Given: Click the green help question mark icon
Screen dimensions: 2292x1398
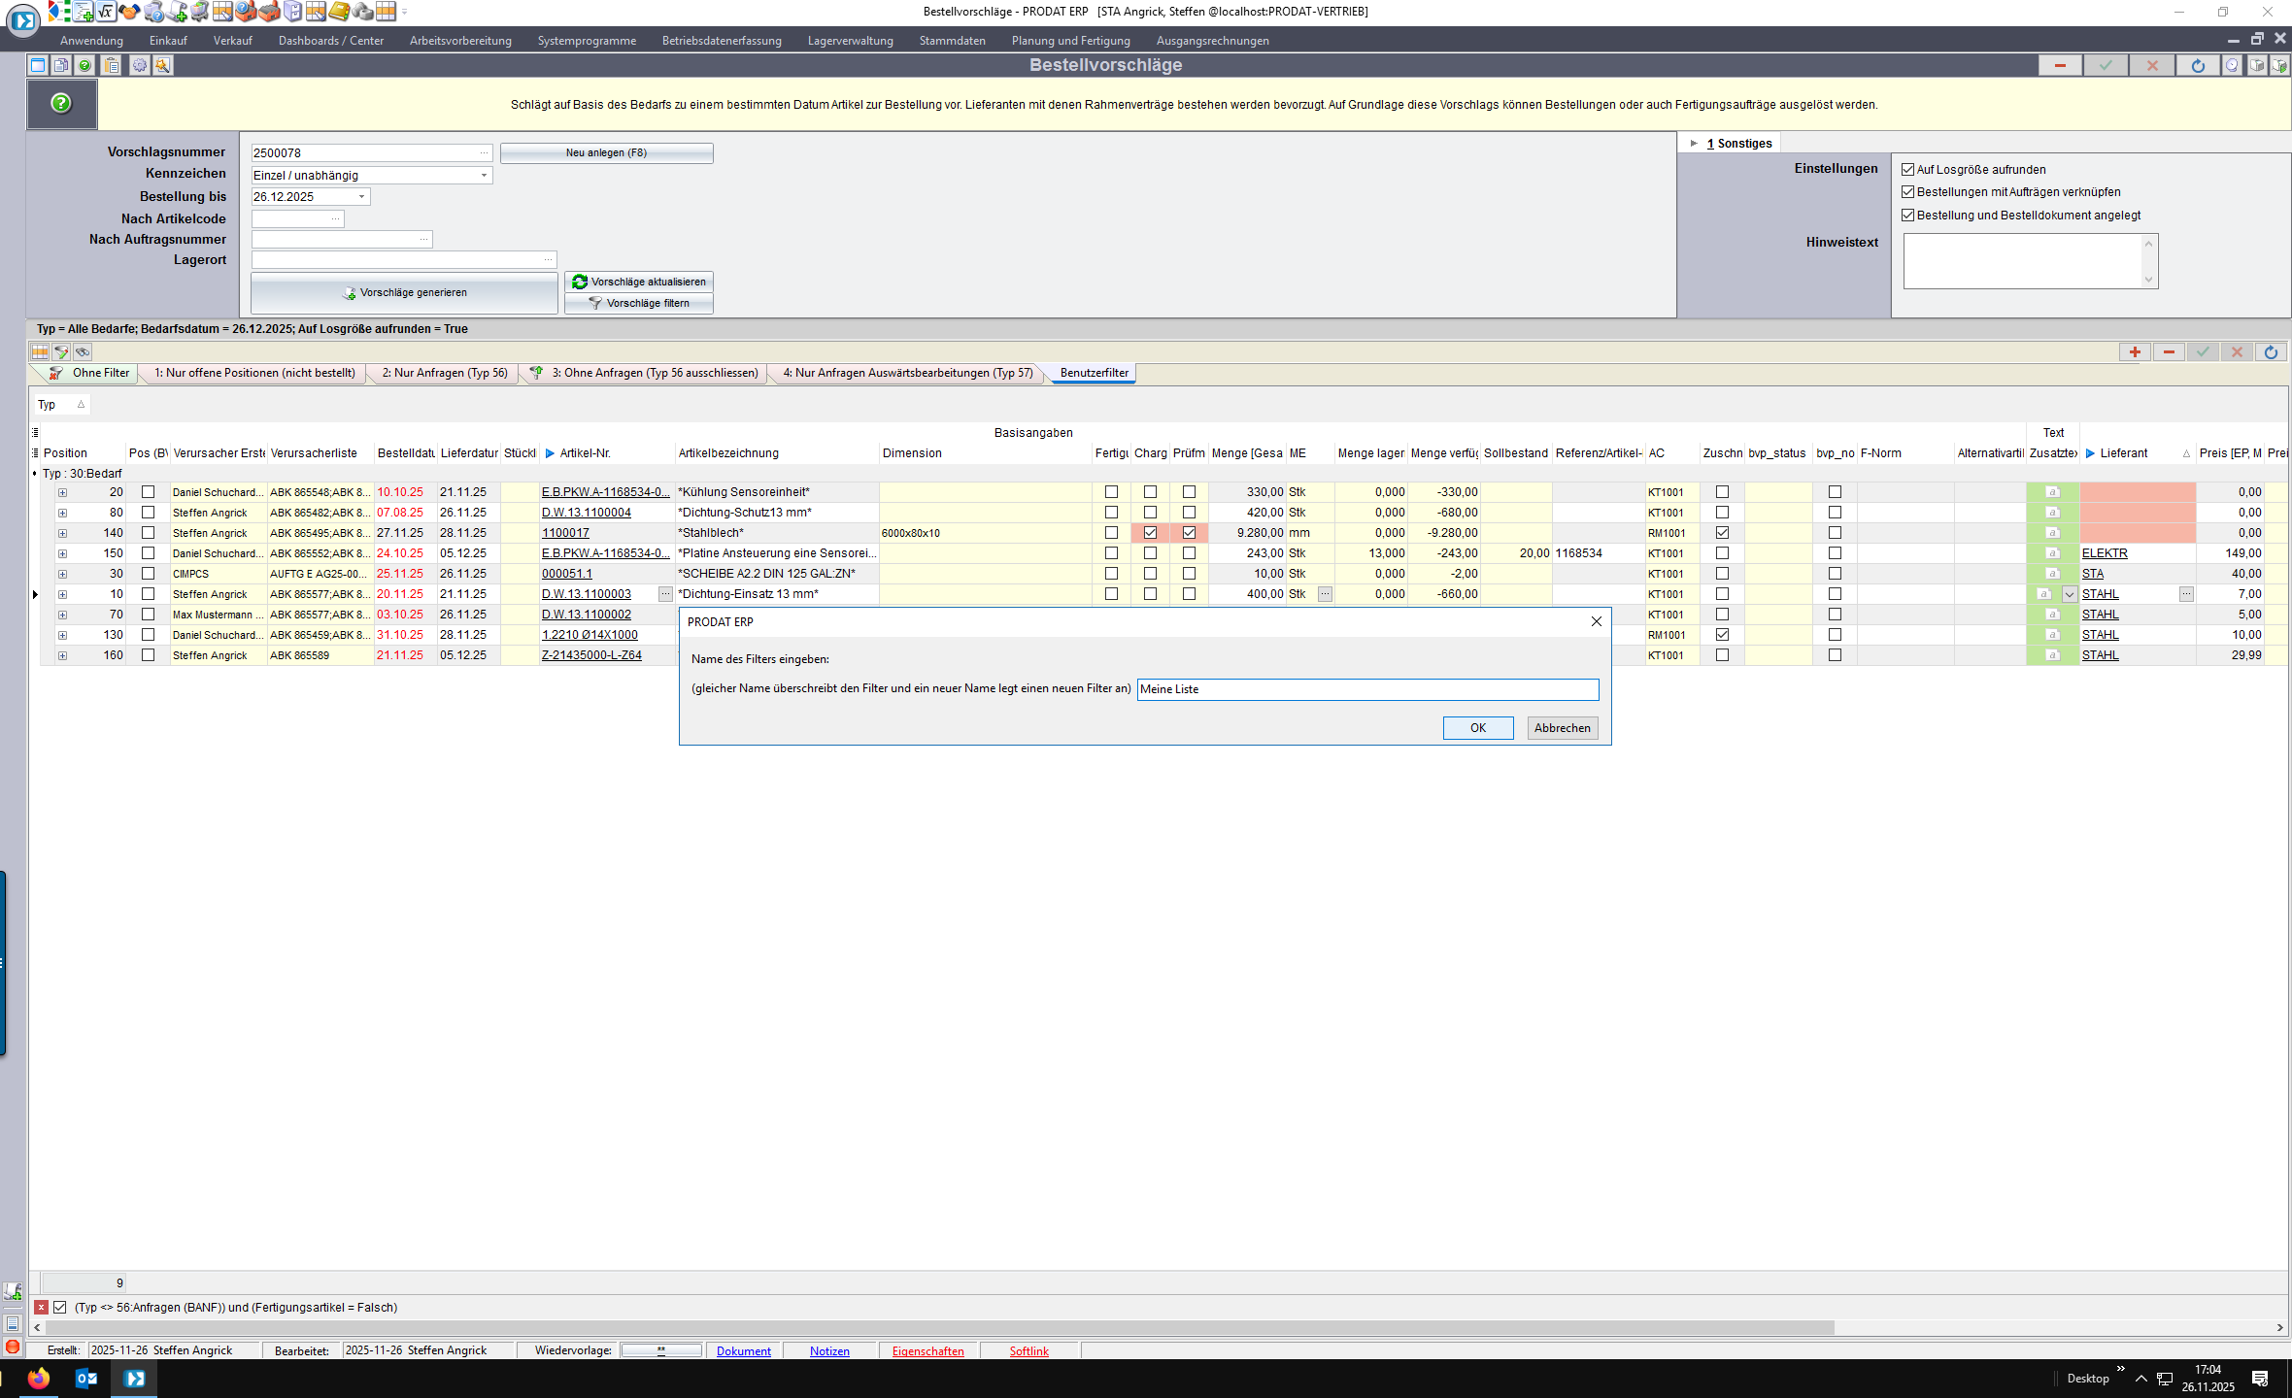Looking at the screenshot, I should coord(61,103).
